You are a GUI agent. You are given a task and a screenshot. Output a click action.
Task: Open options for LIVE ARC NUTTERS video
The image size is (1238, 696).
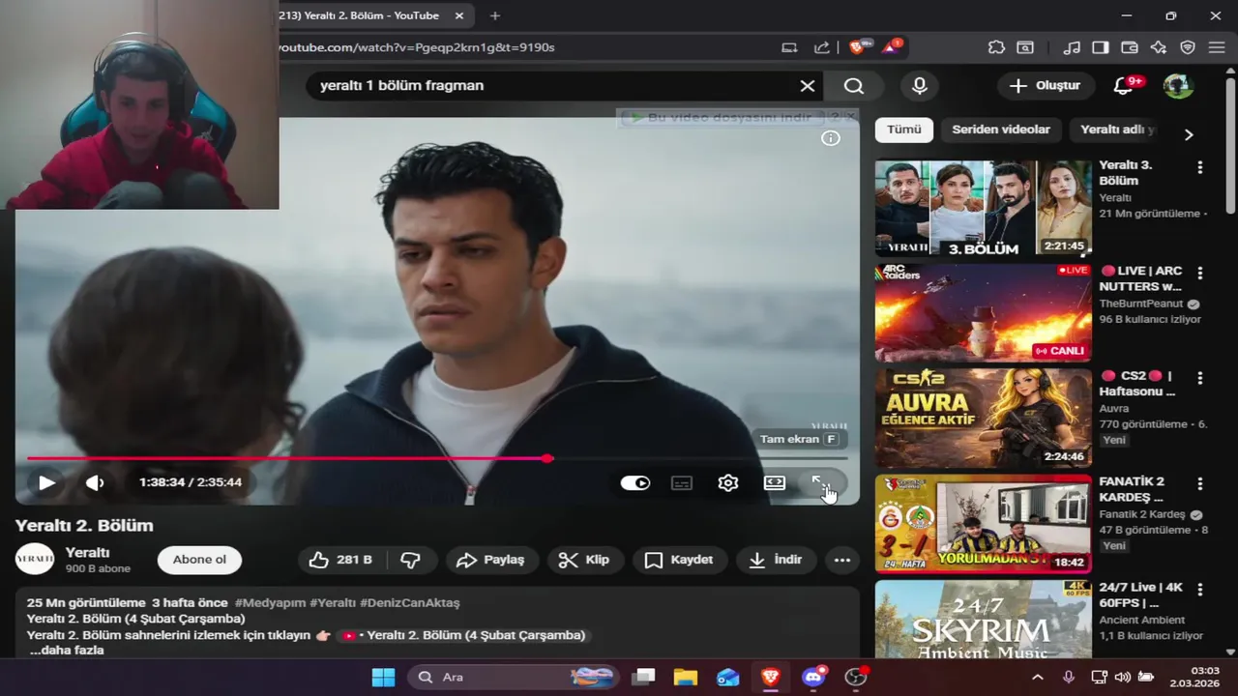point(1200,273)
